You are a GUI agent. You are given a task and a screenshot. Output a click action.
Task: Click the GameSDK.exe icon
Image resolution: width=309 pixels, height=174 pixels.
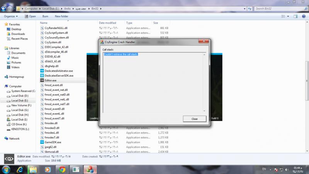click(42, 142)
